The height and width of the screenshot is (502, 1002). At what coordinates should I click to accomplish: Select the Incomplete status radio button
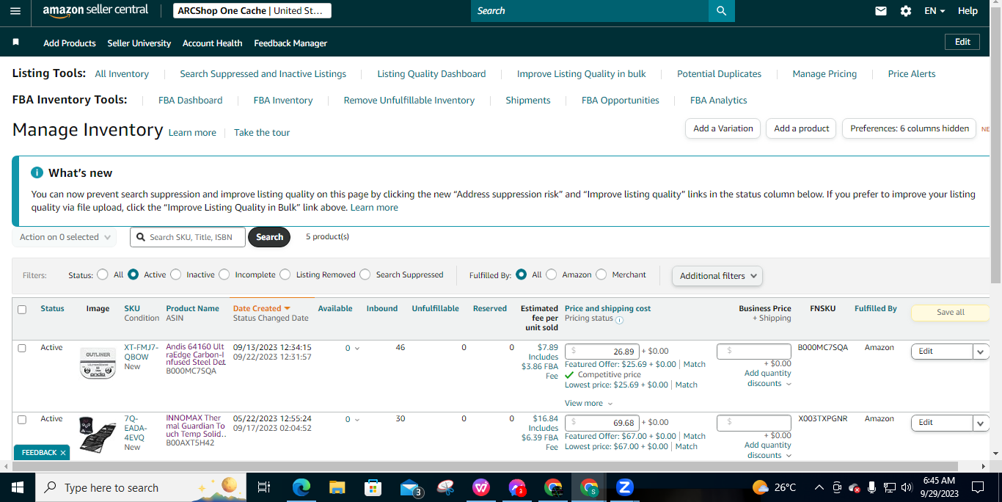[x=224, y=274]
